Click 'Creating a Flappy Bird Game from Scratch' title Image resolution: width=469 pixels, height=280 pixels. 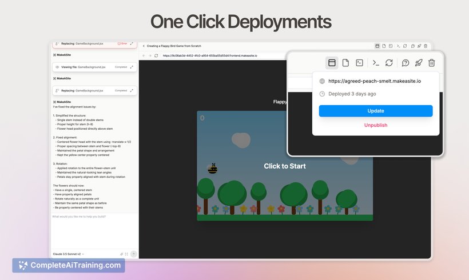coord(174,46)
